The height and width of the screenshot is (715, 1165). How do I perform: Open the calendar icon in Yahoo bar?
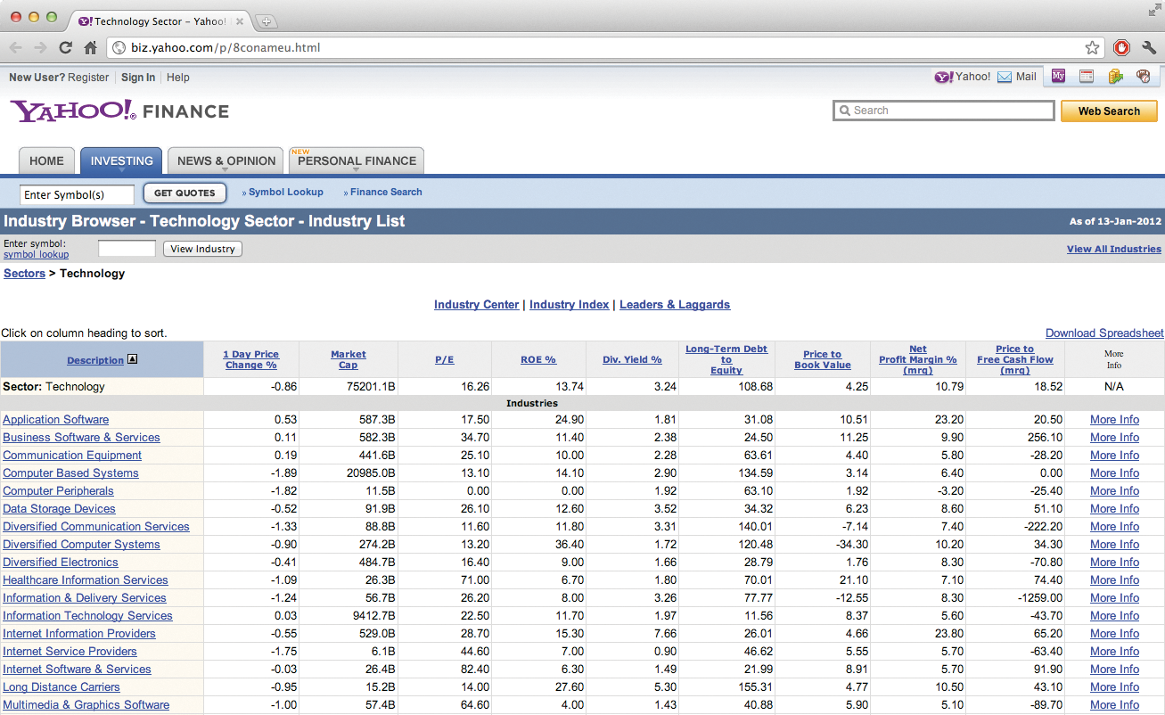tap(1087, 77)
